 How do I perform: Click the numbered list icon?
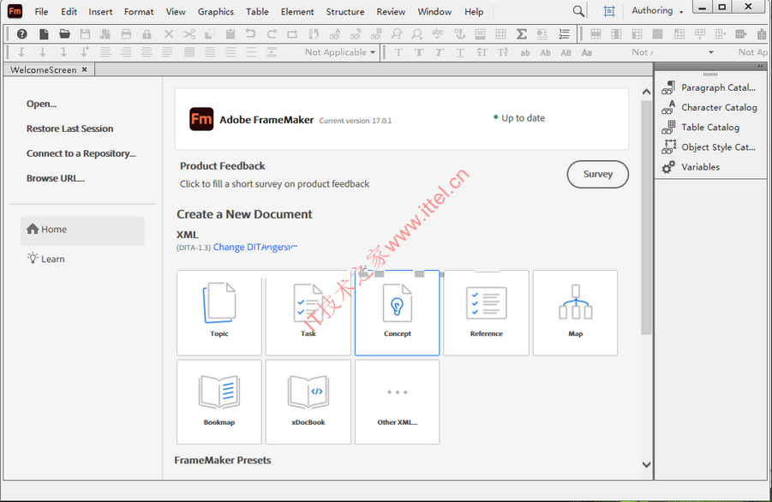(565, 34)
